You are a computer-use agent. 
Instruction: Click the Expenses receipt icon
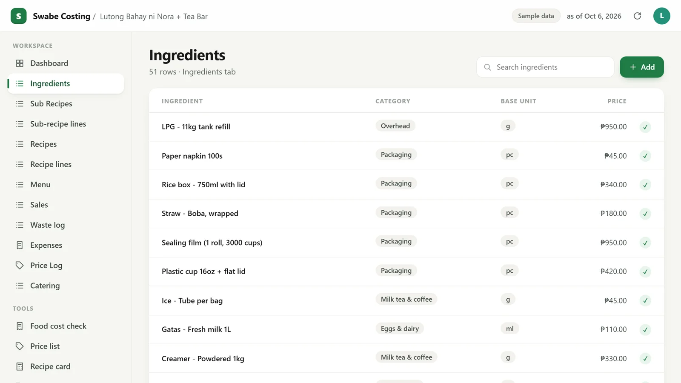click(20, 245)
